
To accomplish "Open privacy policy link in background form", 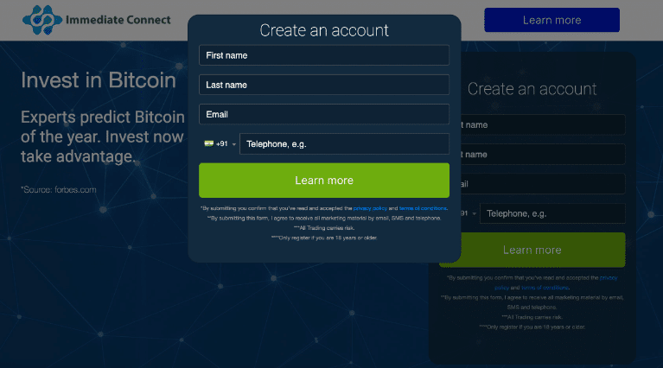I will (x=609, y=278).
